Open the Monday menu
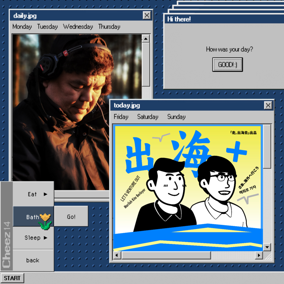The image size is (284, 284). click(22, 27)
